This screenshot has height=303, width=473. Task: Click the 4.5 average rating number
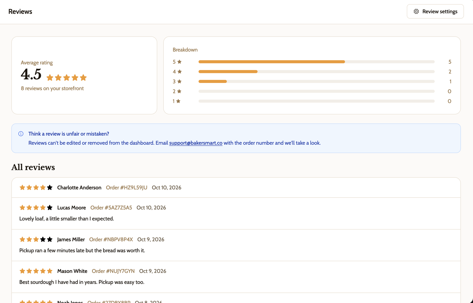(x=31, y=74)
